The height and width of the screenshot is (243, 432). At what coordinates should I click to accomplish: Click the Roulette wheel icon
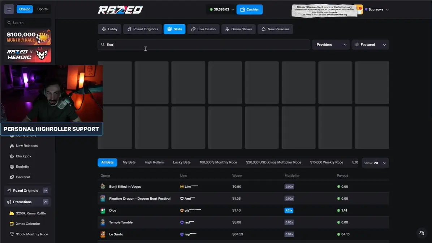pos(12,167)
